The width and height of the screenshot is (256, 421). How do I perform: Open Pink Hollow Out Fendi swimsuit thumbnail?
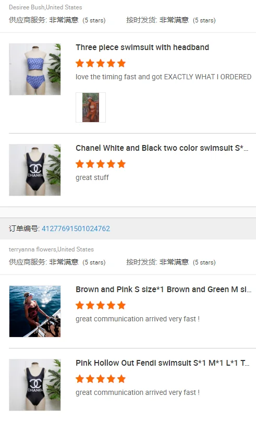35,385
